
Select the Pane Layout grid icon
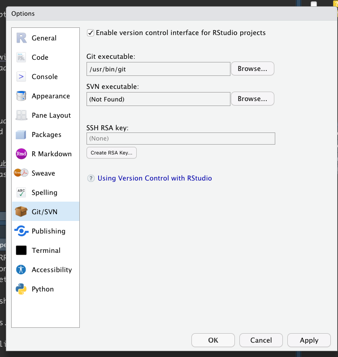coord(21,115)
